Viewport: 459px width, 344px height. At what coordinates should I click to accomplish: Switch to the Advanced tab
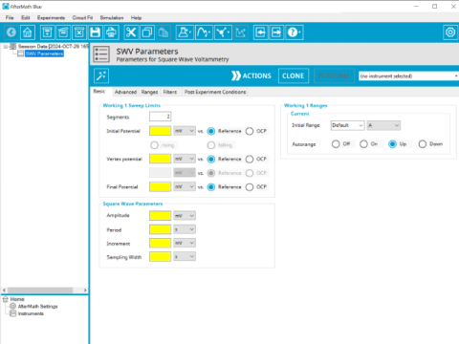pyautogui.click(x=125, y=92)
